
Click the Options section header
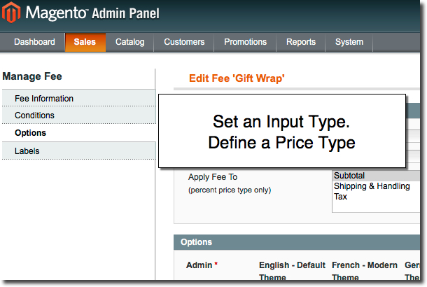click(297, 242)
